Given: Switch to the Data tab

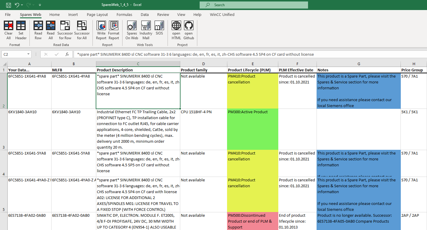Looking at the screenshot, I should pyautogui.click(x=145, y=14).
